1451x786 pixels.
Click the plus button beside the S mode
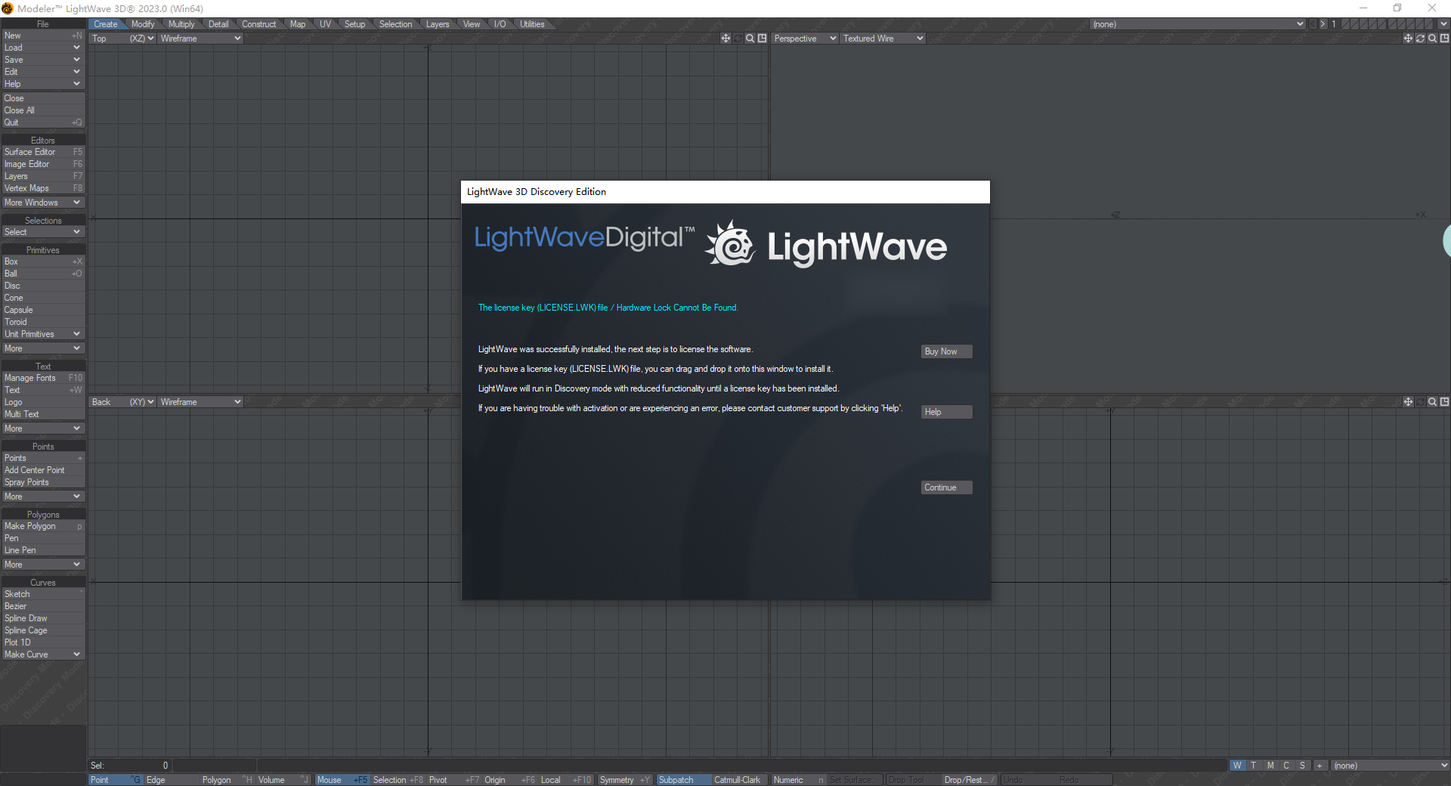pos(1320,766)
